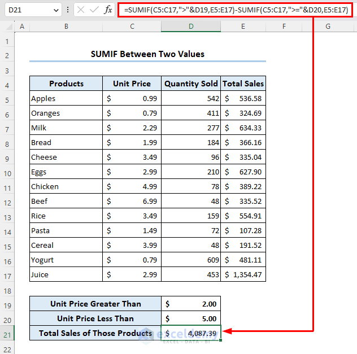Click the 'Products' header cell
The width and height of the screenshot is (357, 354).
66,84
